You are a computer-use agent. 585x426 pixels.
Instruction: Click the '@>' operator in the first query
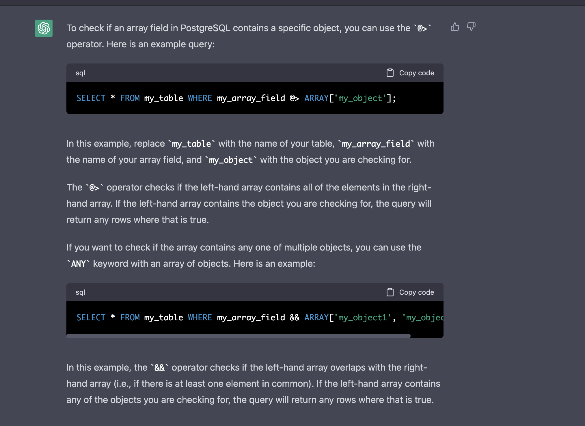(x=294, y=98)
